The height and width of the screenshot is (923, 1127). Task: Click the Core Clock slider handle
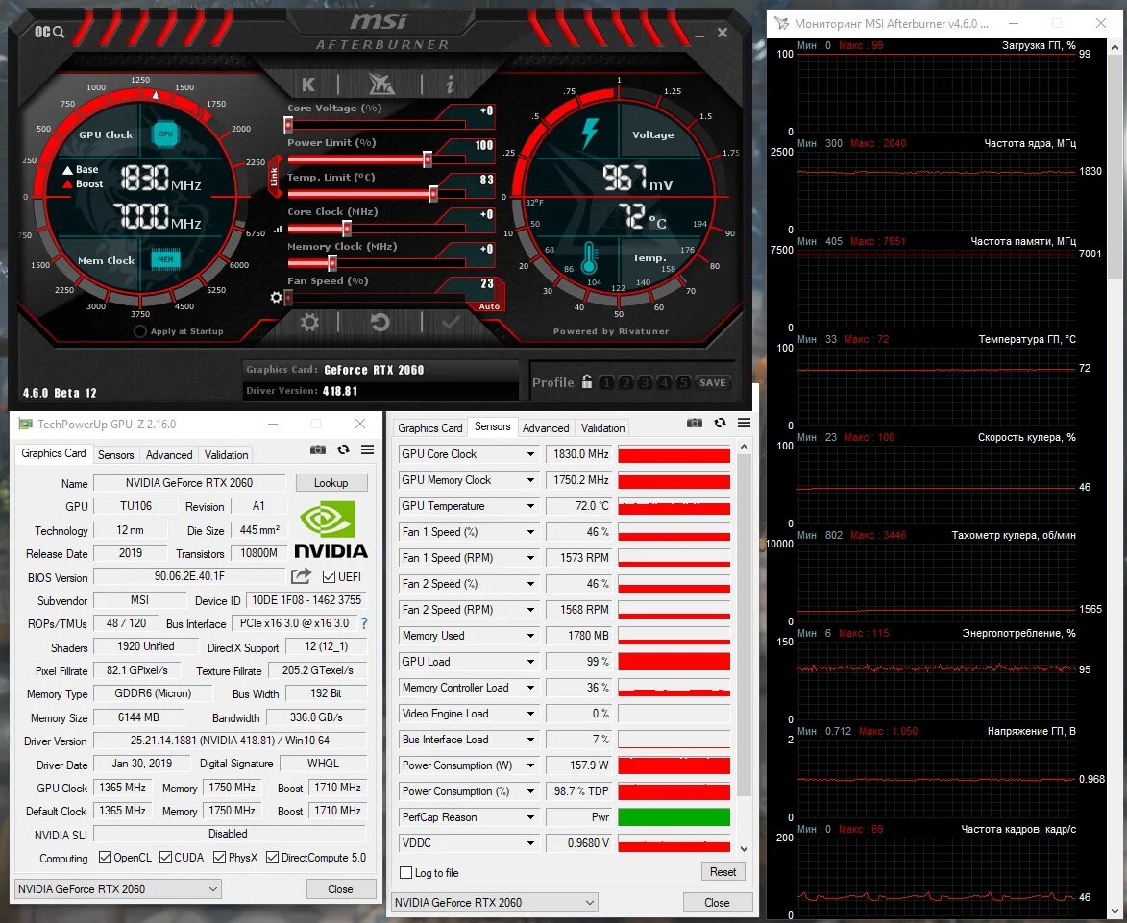pyautogui.click(x=347, y=229)
